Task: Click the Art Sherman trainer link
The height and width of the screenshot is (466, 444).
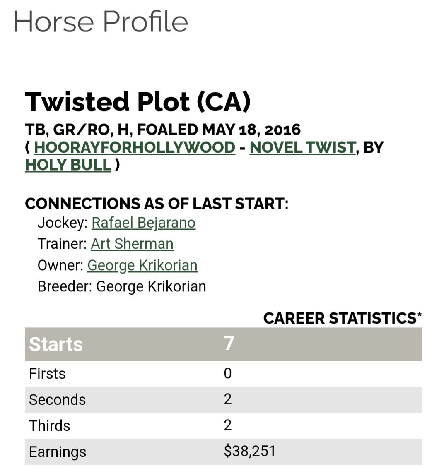Action: pos(132,244)
